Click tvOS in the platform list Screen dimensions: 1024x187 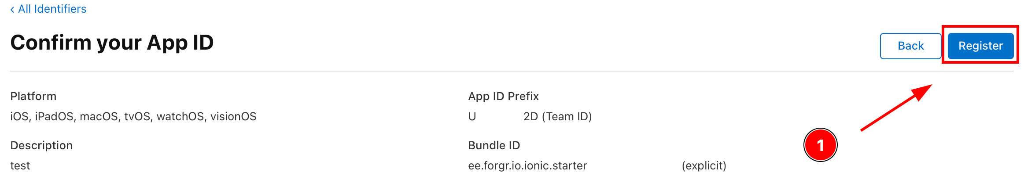pyautogui.click(x=137, y=116)
